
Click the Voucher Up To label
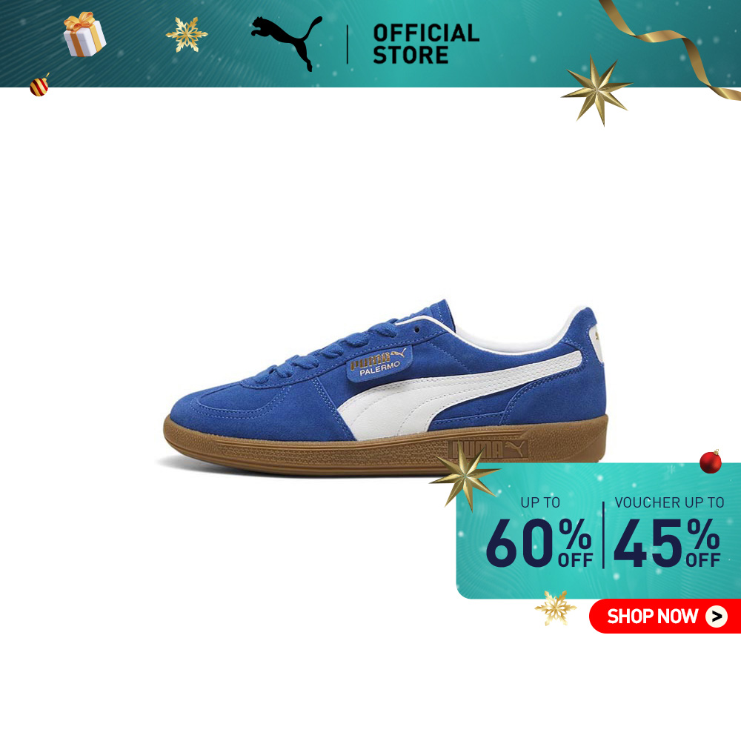669,502
